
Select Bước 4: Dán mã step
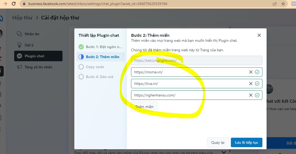tap(99, 77)
